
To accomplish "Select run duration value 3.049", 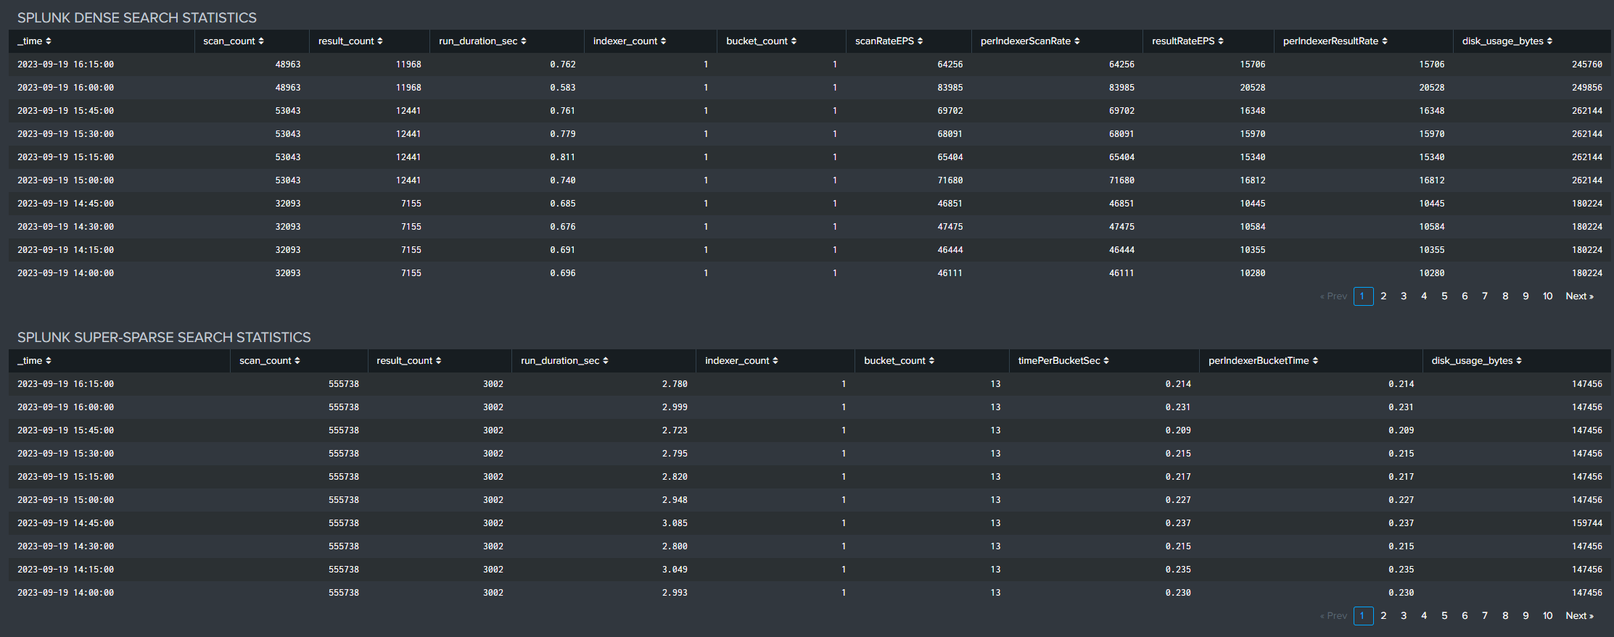I will (675, 570).
